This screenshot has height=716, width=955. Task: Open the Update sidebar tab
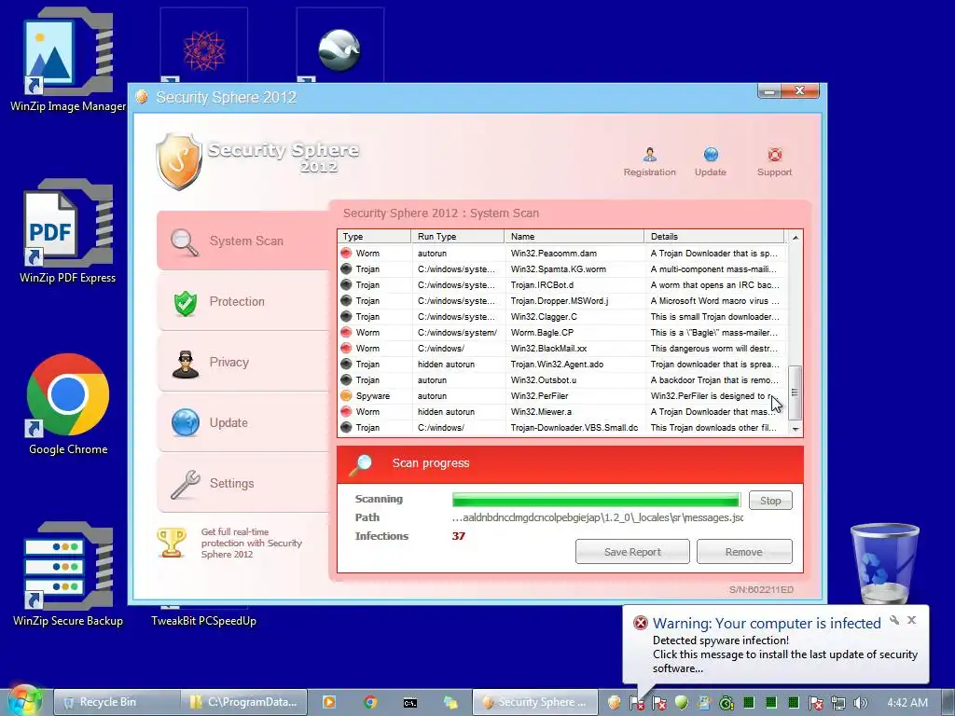click(242, 422)
